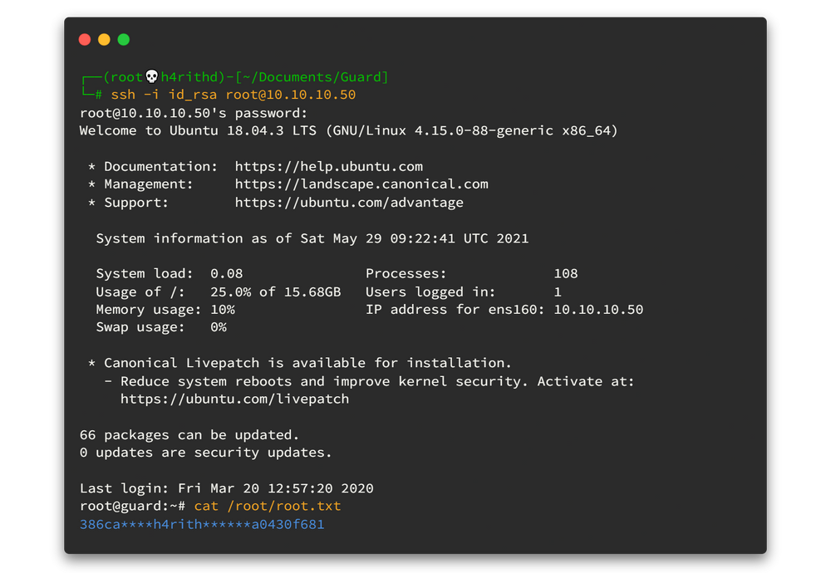Select the blue root flag hash output
Image resolution: width=831 pixels, height=573 pixels.
click(x=202, y=525)
